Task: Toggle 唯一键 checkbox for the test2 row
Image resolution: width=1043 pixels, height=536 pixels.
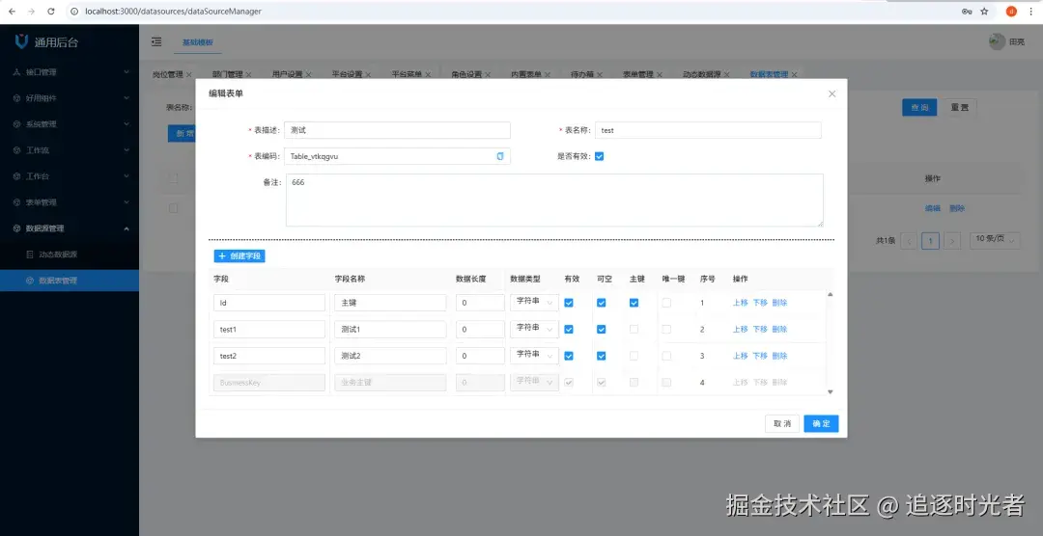Action: [666, 356]
